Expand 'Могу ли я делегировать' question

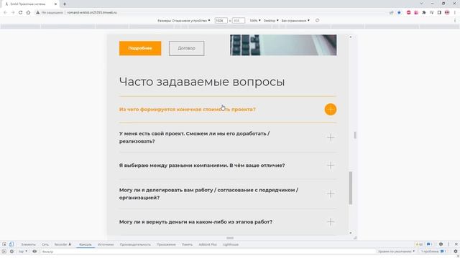pos(331,193)
